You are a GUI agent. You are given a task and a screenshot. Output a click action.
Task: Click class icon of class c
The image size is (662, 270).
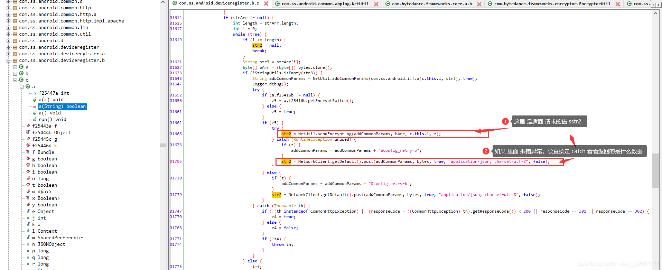21,80
